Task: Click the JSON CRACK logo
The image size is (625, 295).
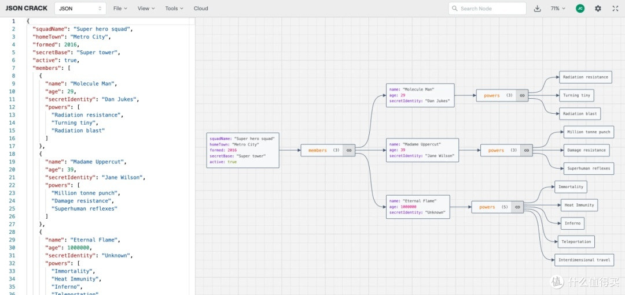Action: click(26, 8)
